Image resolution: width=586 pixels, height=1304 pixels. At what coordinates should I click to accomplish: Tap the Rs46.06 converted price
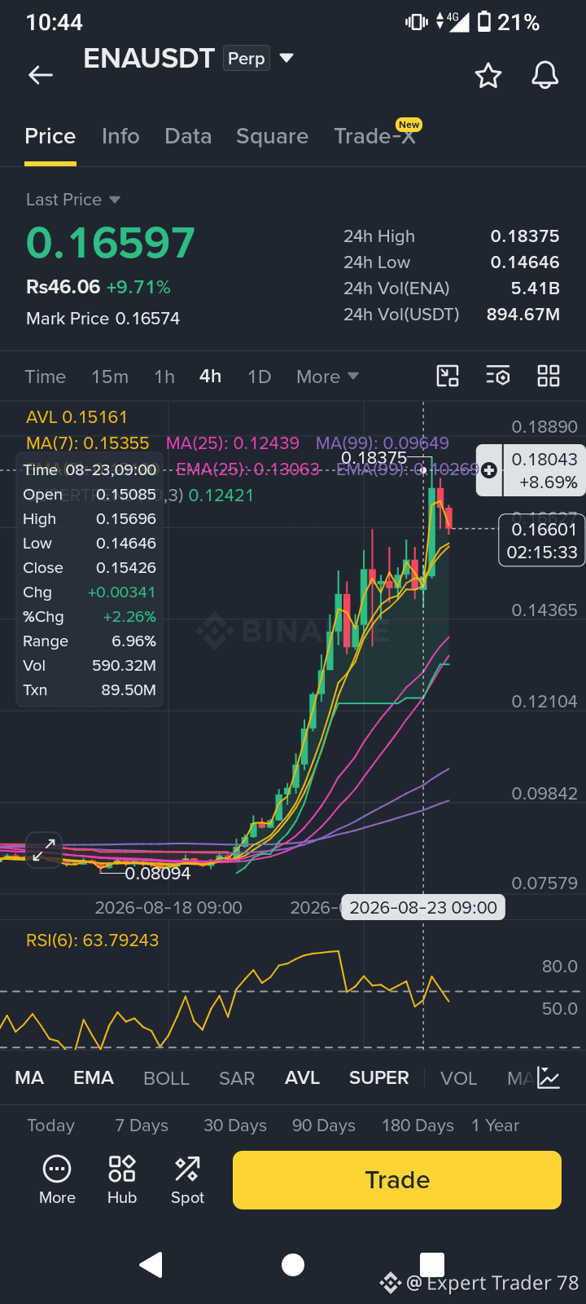click(x=63, y=287)
